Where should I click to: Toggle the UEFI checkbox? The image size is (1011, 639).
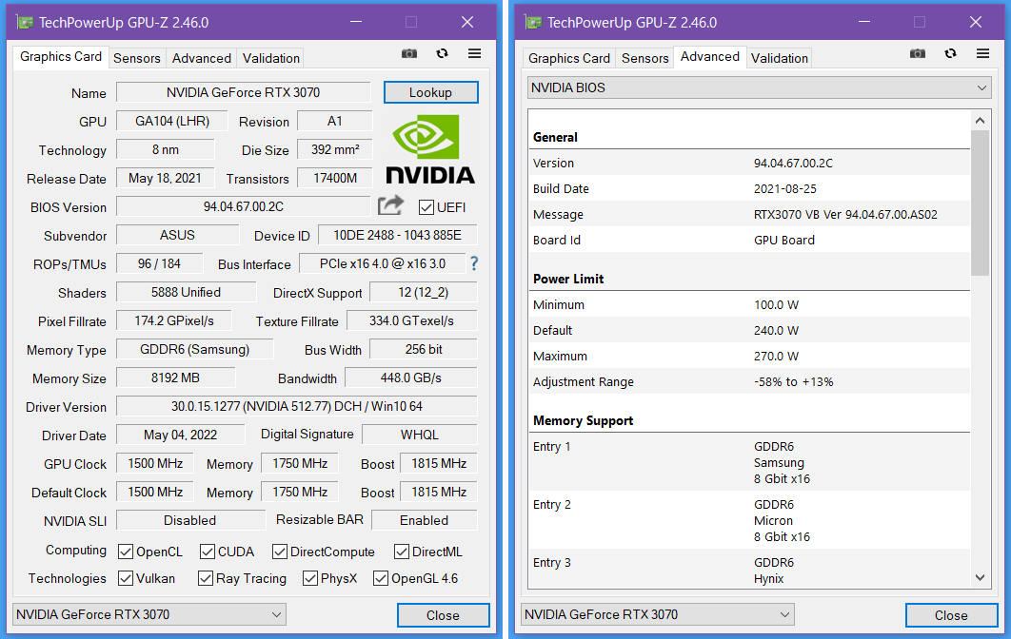click(426, 207)
